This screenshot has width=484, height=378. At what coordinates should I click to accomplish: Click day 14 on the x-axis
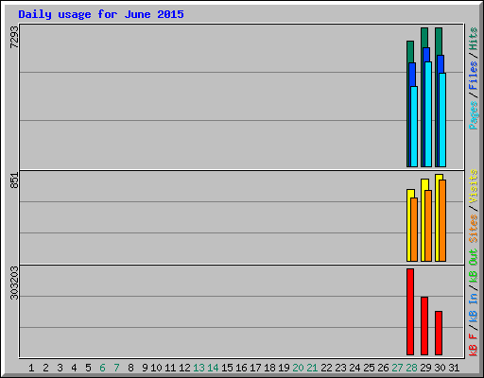(213, 368)
